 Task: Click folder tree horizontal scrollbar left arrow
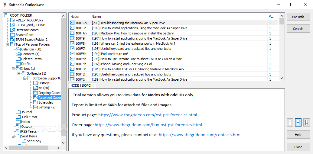[6, 148]
